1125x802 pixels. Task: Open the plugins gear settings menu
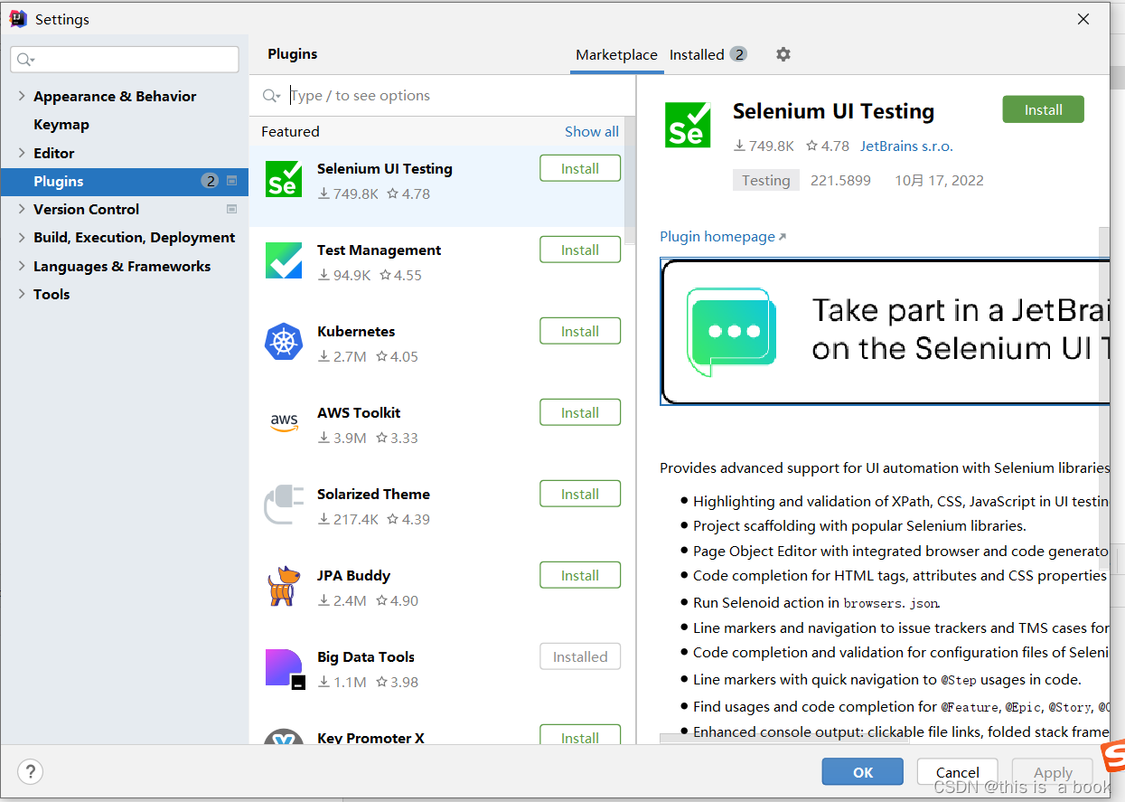[x=783, y=54]
